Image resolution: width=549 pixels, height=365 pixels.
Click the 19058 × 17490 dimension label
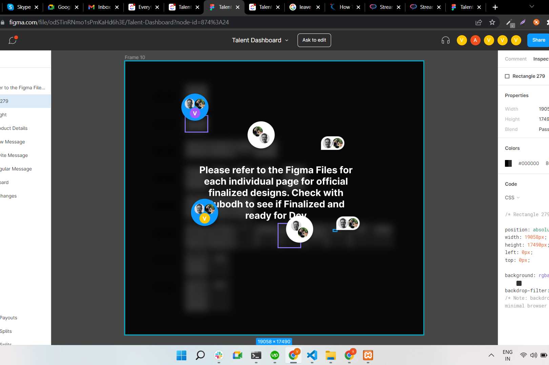pos(274,342)
